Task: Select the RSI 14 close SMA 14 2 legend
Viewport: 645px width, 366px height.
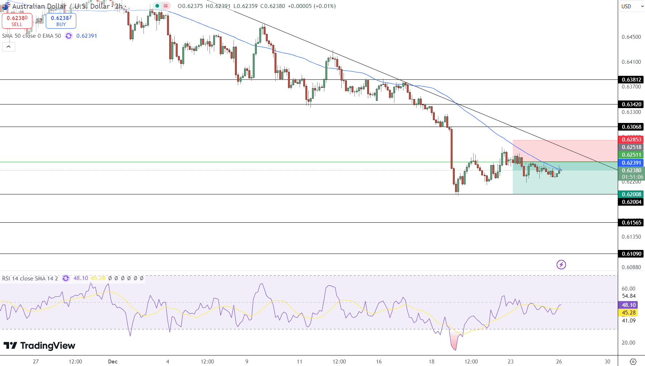Action: tap(30, 278)
